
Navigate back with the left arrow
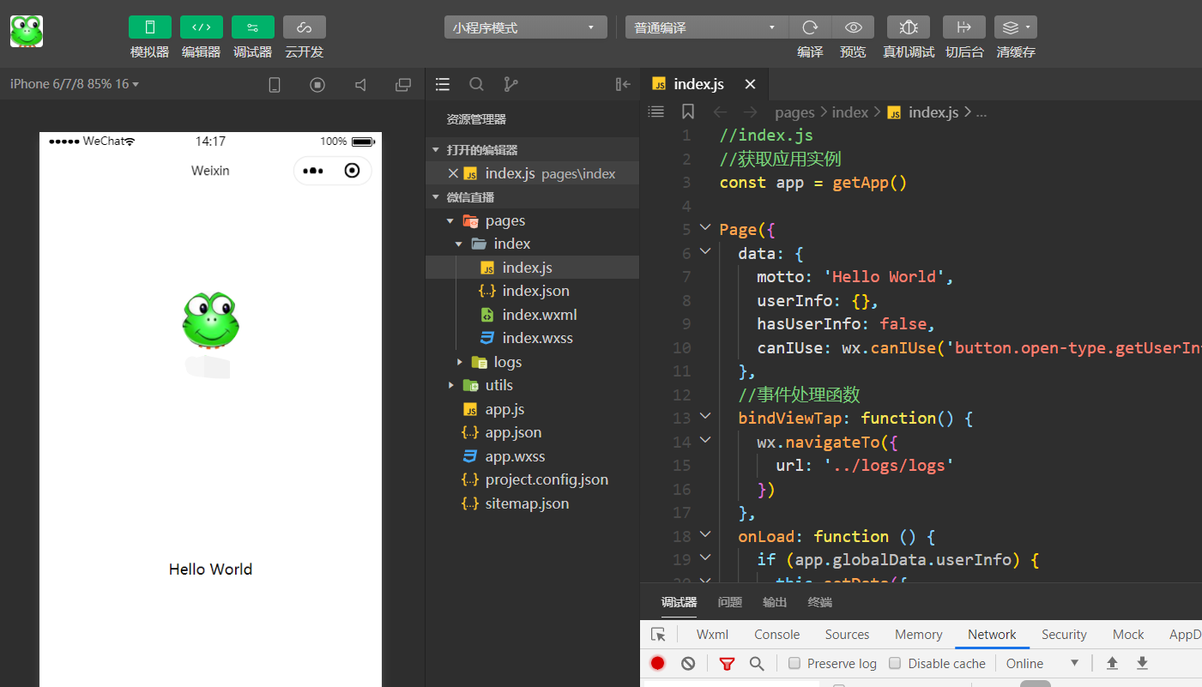click(721, 112)
